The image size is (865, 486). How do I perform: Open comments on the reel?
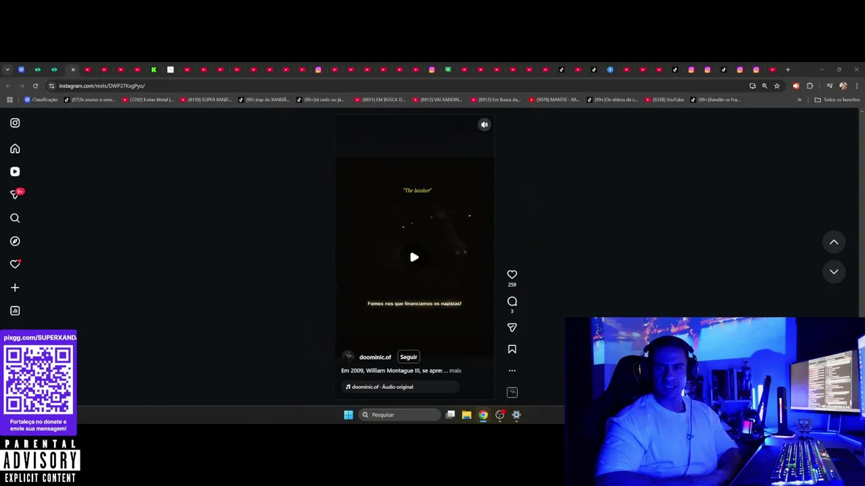click(512, 302)
